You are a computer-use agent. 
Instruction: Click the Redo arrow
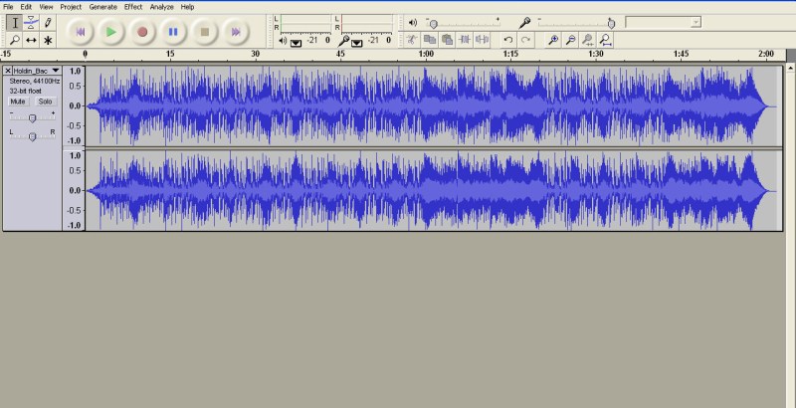pyautogui.click(x=526, y=40)
